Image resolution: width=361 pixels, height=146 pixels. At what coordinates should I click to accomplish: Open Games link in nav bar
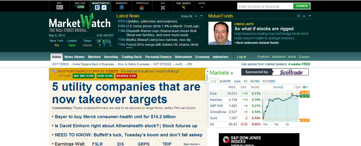[304, 57]
